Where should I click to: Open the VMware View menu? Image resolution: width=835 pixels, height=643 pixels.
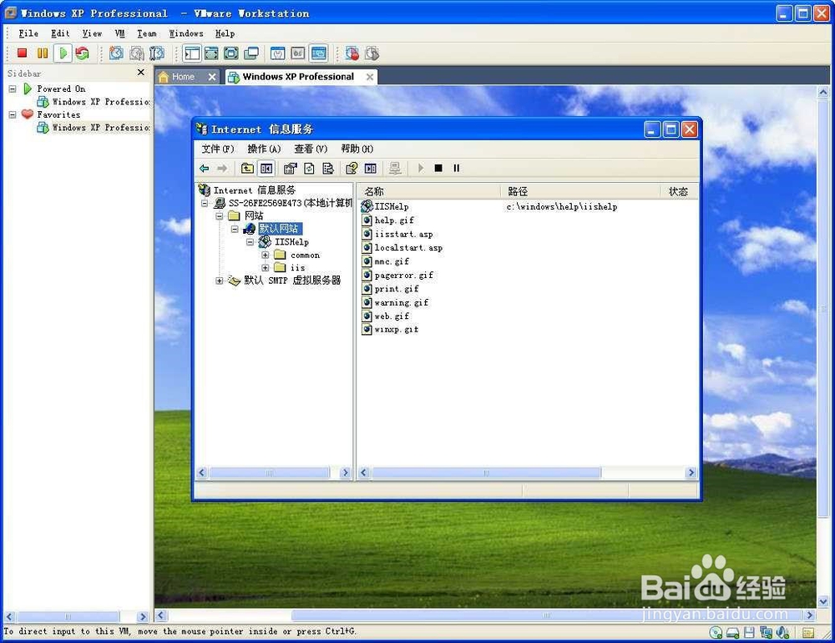(x=92, y=33)
